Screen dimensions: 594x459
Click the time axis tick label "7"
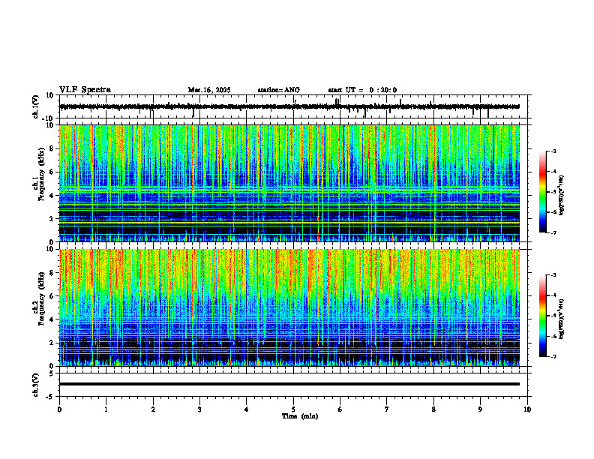pyautogui.click(x=387, y=409)
